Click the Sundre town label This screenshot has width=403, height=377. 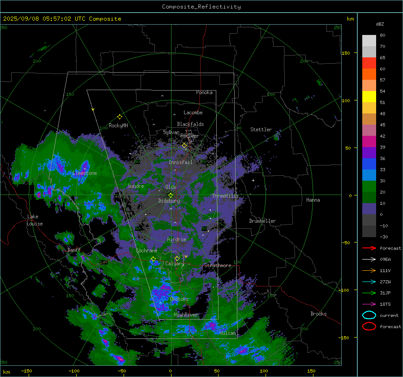(136, 186)
